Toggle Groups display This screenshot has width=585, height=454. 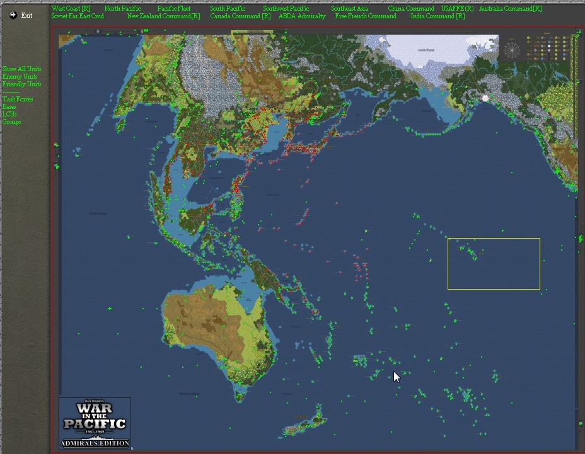coord(11,122)
